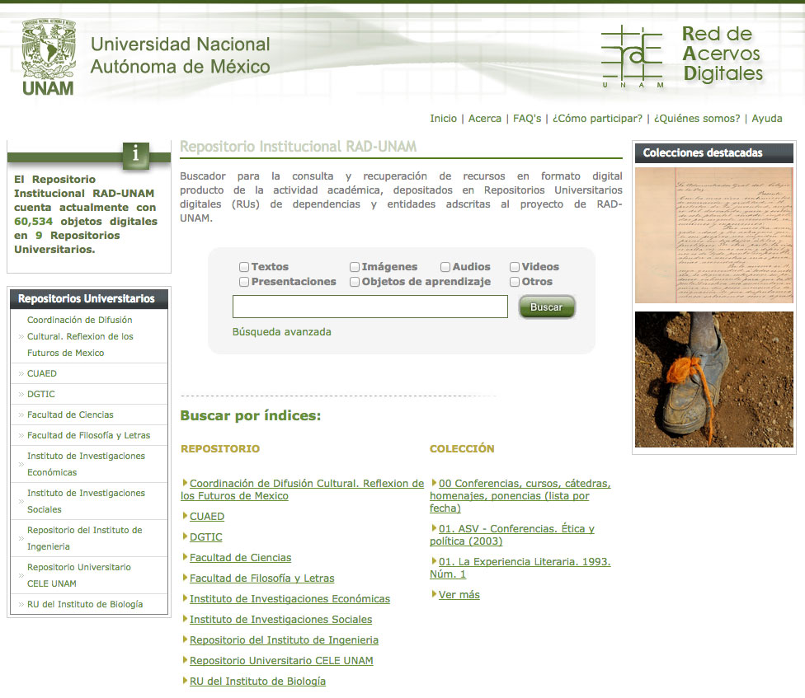Check the Textos checkbox
The width and height of the screenshot is (805, 698).
[x=244, y=267]
